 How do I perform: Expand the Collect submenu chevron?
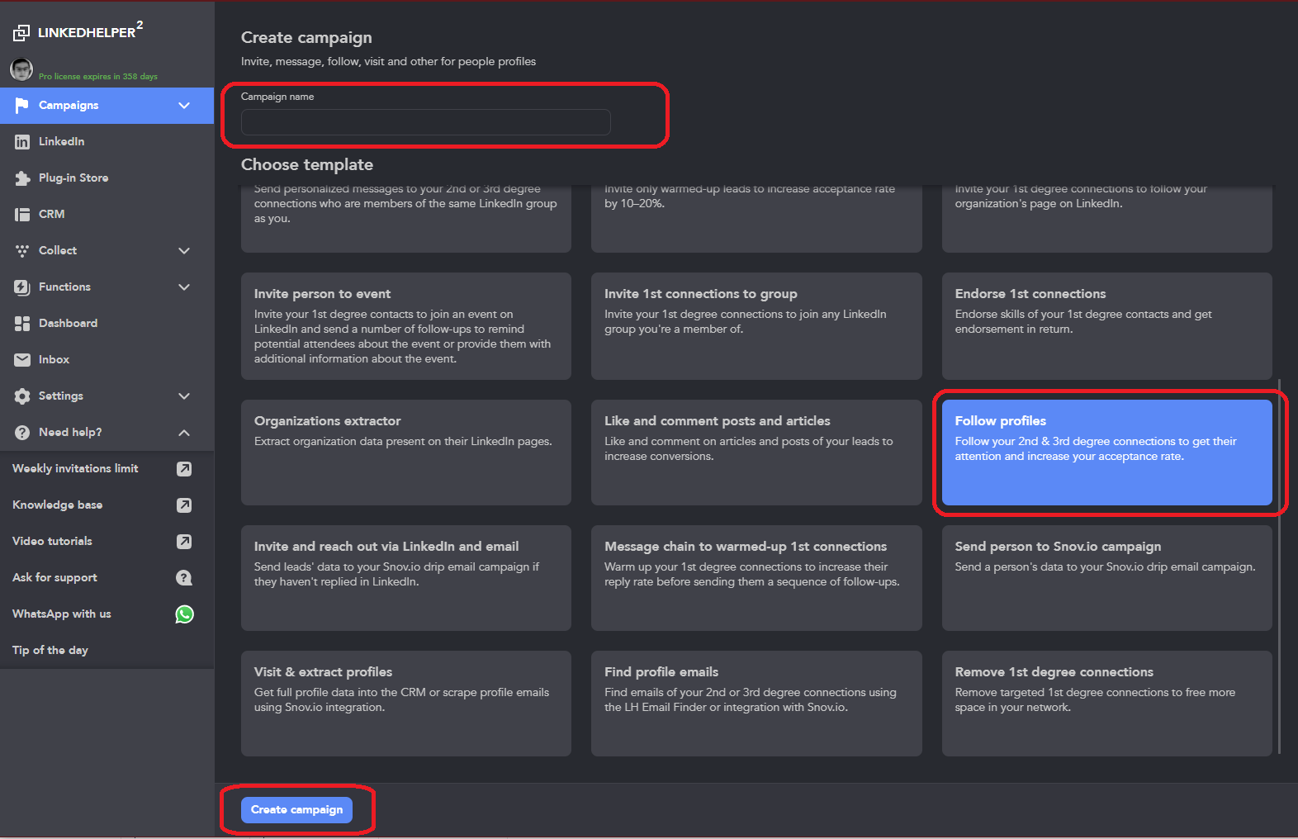point(184,251)
